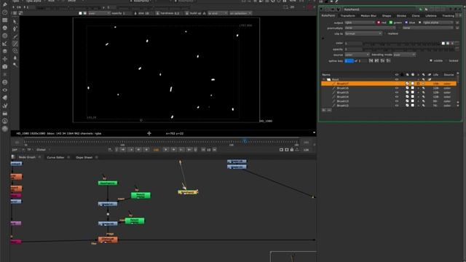Click the first spline key navigation icon
The height and width of the screenshot is (262, 466).
pyautogui.click(x=371, y=60)
